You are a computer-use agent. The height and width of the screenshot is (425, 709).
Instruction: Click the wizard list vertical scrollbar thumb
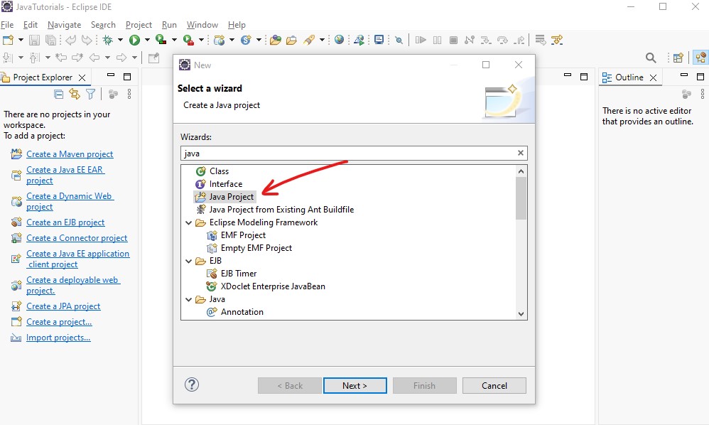point(521,198)
